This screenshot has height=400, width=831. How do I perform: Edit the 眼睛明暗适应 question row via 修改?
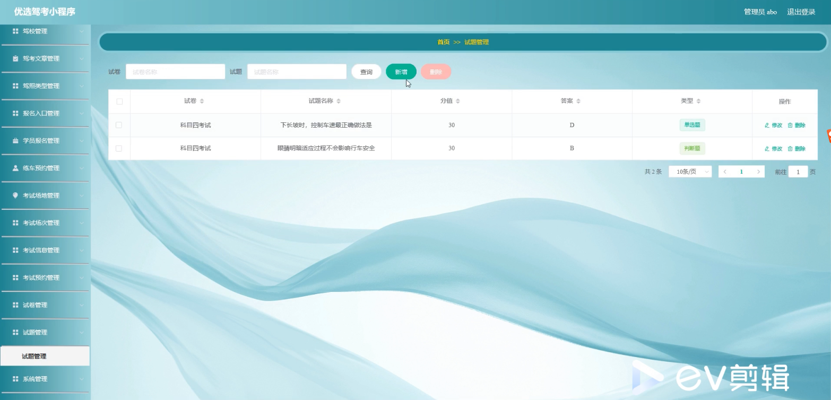[x=773, y=149]
